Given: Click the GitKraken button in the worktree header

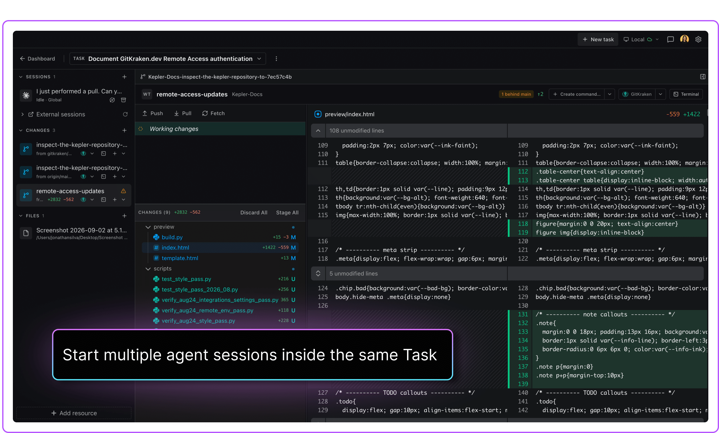Looking at the screenshot, I should click(637, 94).
